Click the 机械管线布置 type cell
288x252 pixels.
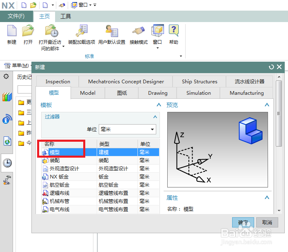click(117, 201)
